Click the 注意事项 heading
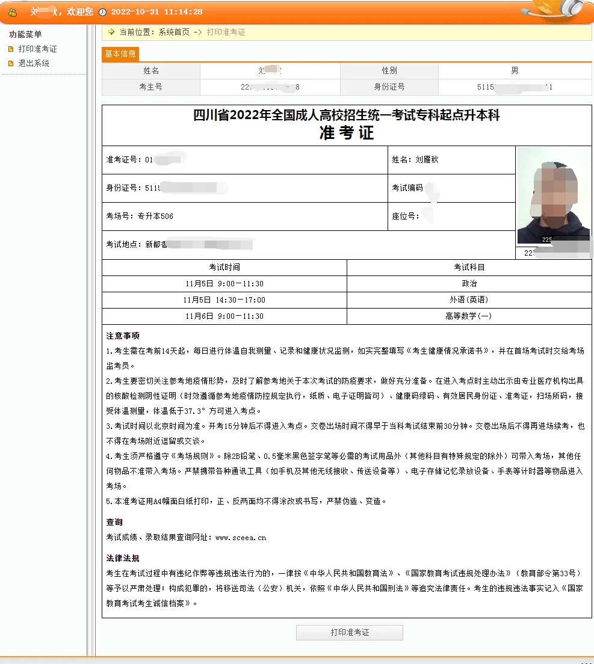 (x=123, y=336)
